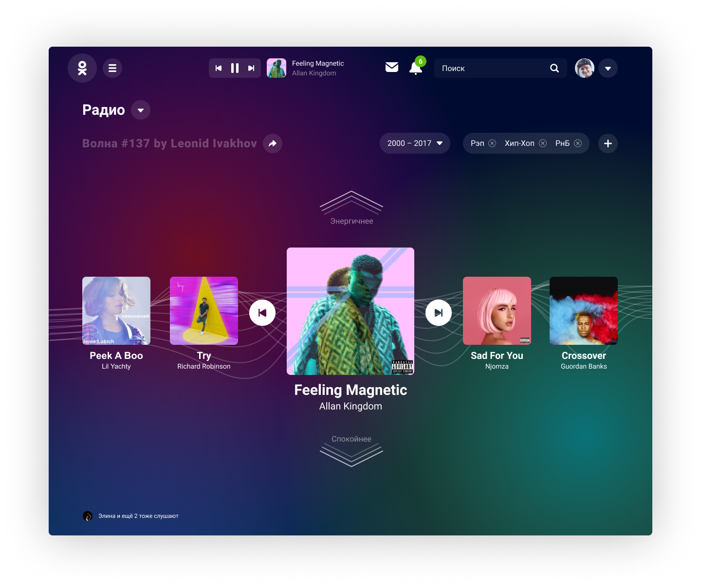The width and height of the screenshot is (701, 586).
Task: Open Richard Robinson artist name
Action: tap(204, 366)
